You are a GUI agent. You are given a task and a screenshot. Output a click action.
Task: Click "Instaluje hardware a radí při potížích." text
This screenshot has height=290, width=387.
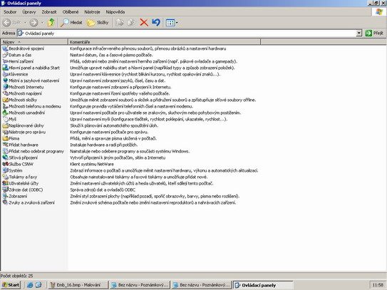click(x=104, y=145)
